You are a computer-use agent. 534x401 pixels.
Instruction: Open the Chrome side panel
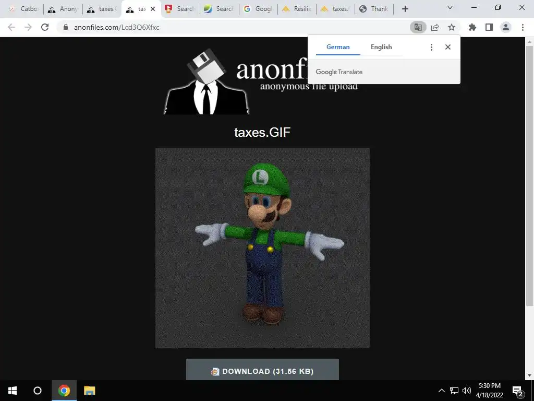489,27
